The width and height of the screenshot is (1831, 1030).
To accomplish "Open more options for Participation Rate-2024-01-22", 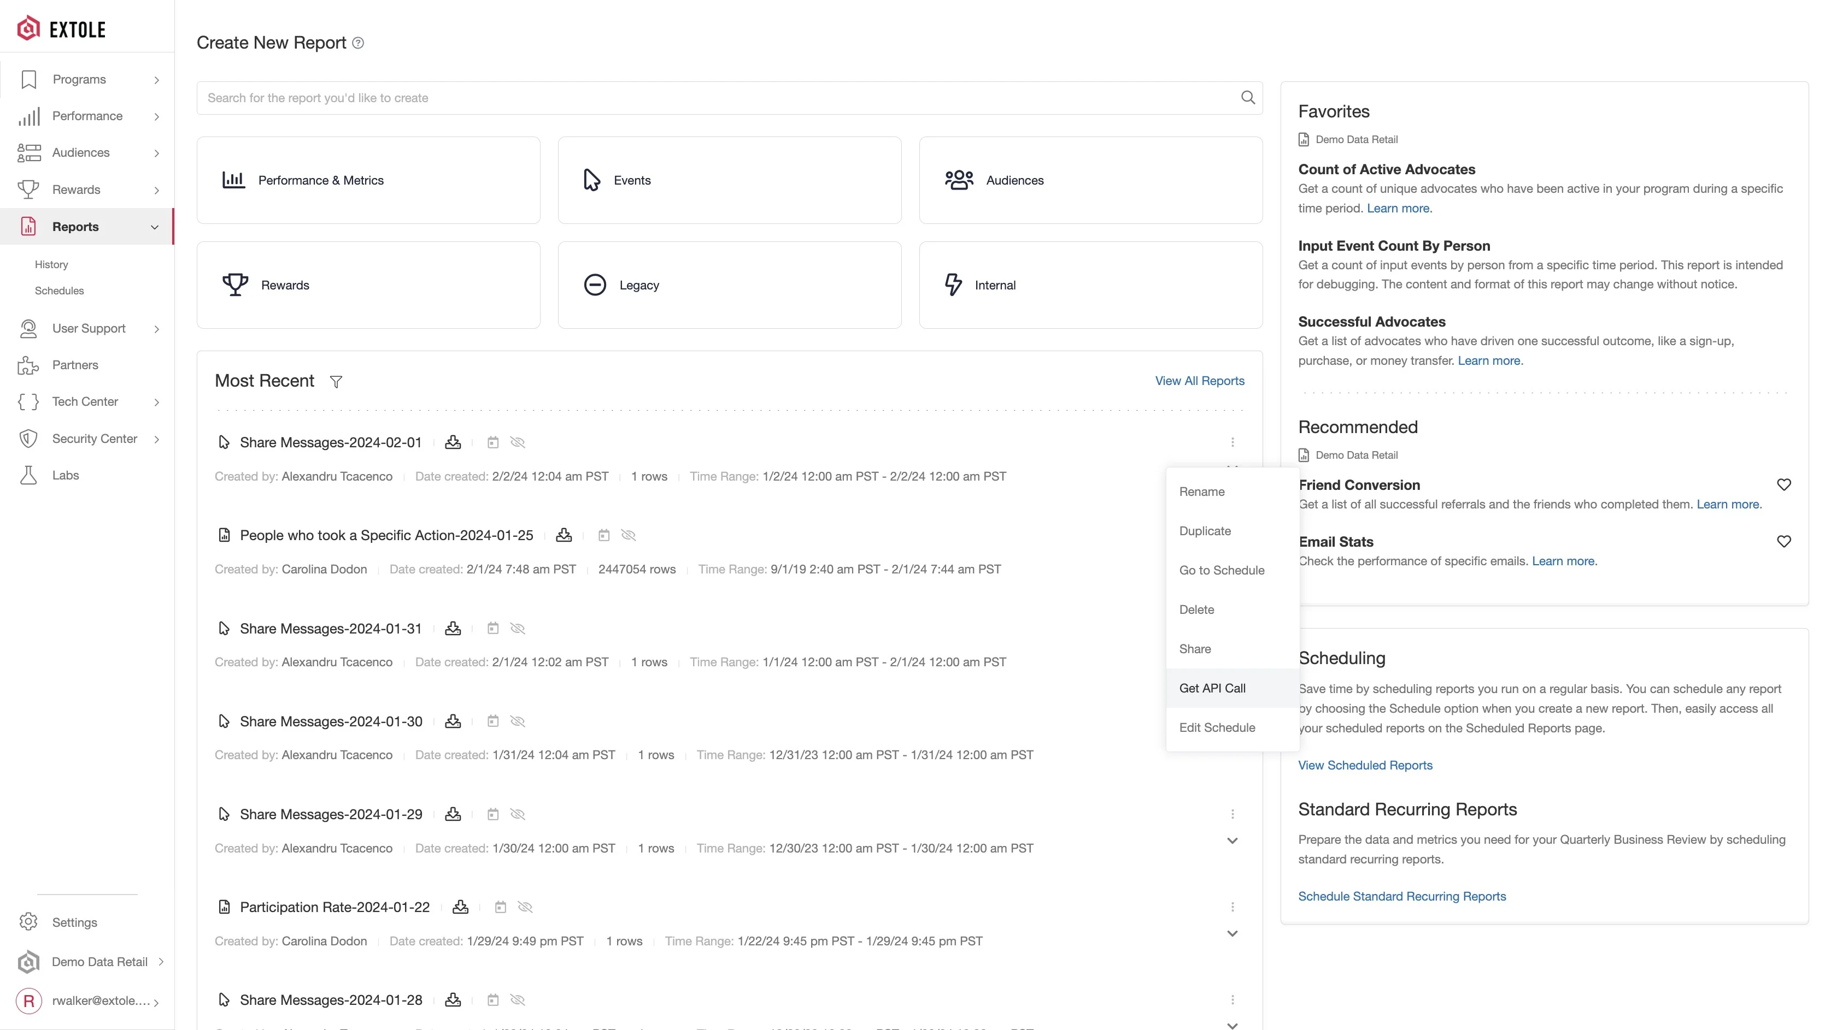I will click(x=1233, y=908).
